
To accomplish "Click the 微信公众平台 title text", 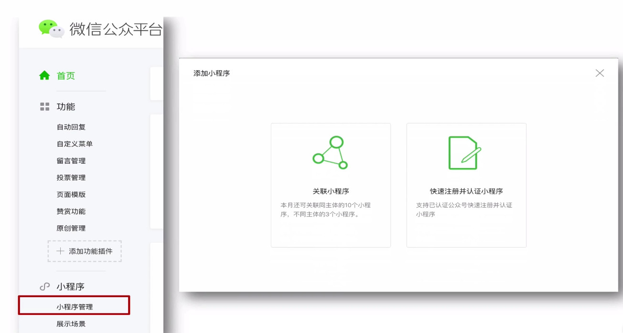I will click(x=116, y=29).
